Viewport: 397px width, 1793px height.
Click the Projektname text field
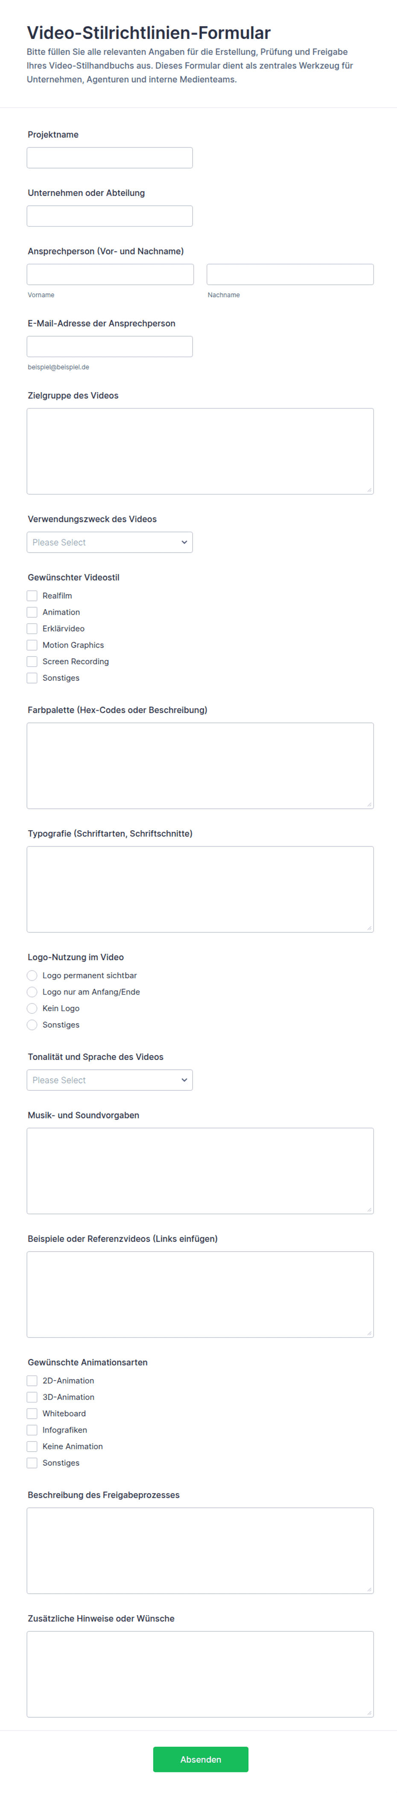click(110, 157)
